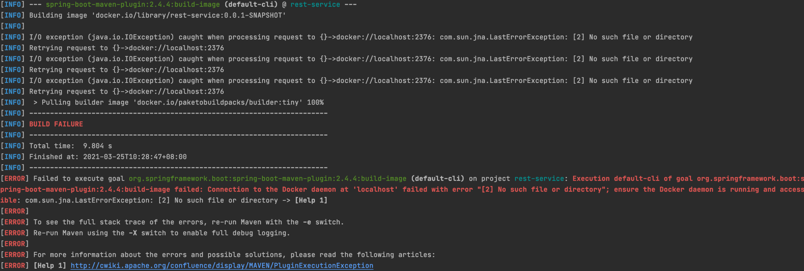Click the -e switch text
Image resolution: width=804 pixels, height=271 pixels.
307,222
